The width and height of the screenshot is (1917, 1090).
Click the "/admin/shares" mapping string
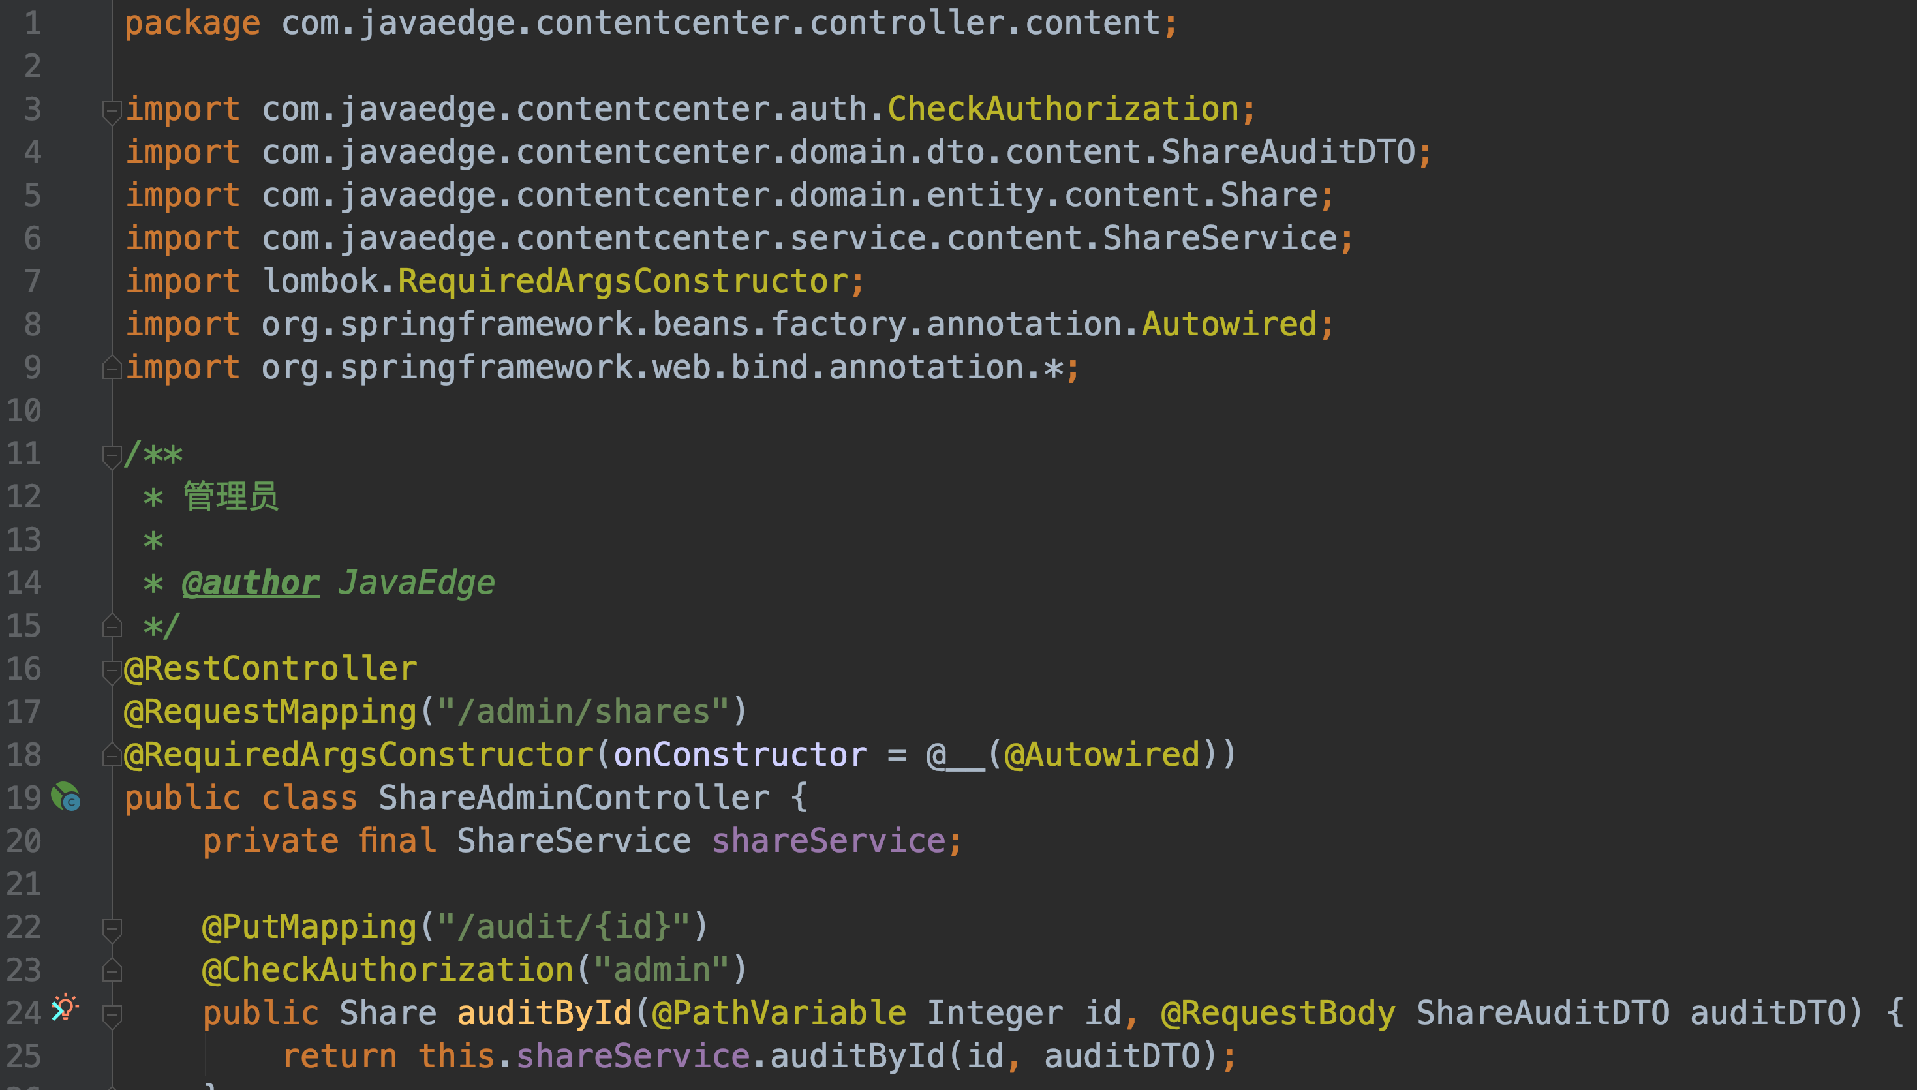click(x=583, y=712)
